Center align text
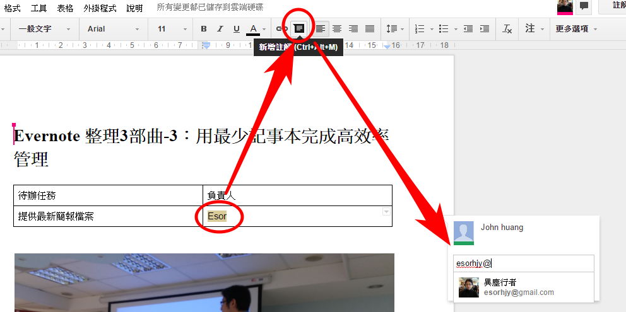 [337, 29]
